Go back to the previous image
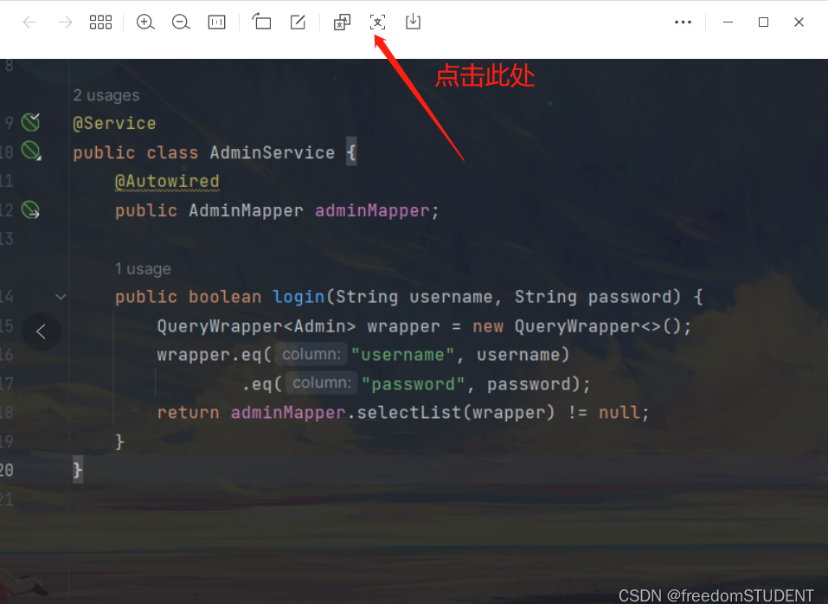 click(x=29, y=23)
